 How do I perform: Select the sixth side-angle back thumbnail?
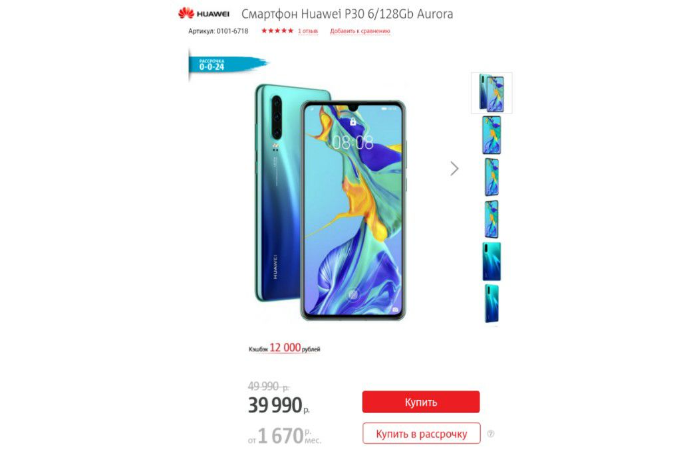coord(491,304)
